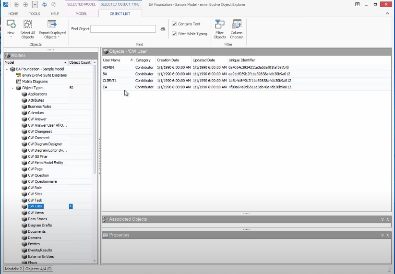Open the TOOLS ribbon tab
Viewport: 395px width, 274px height.
pyautogui.click(x=34, y=14)
